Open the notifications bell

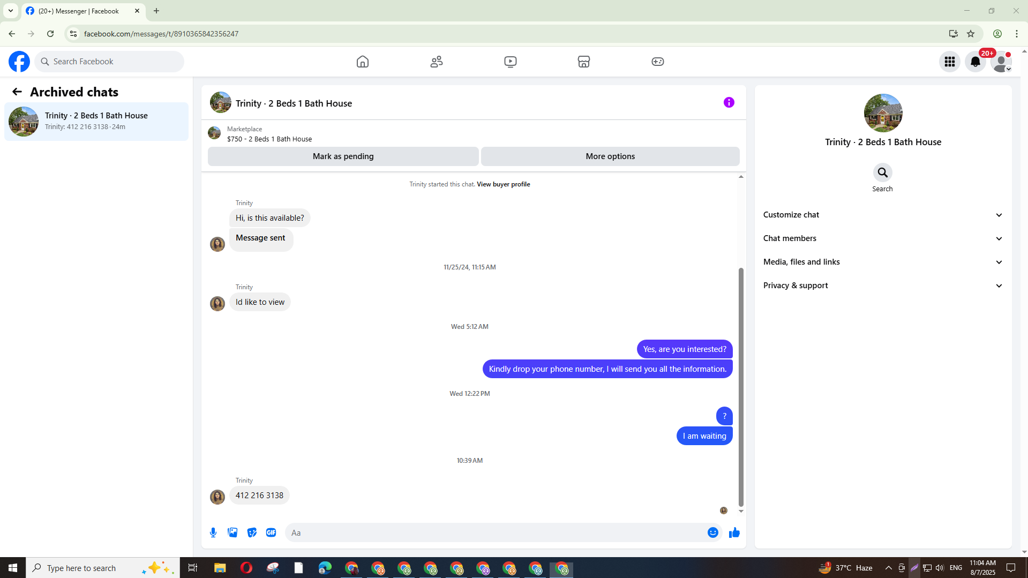[976, 62]
